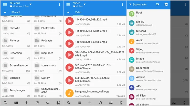
Task: Play 1452801295_640x360.mp4
Action: 95,32
